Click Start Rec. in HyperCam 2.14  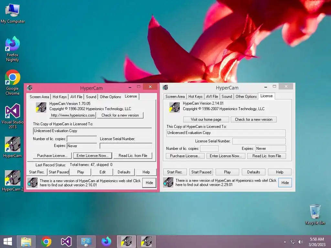175,172
